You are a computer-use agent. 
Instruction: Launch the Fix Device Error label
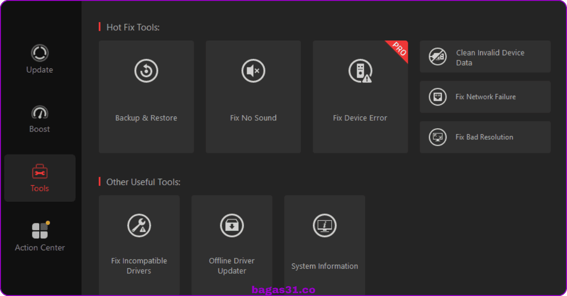click(360, 118)
